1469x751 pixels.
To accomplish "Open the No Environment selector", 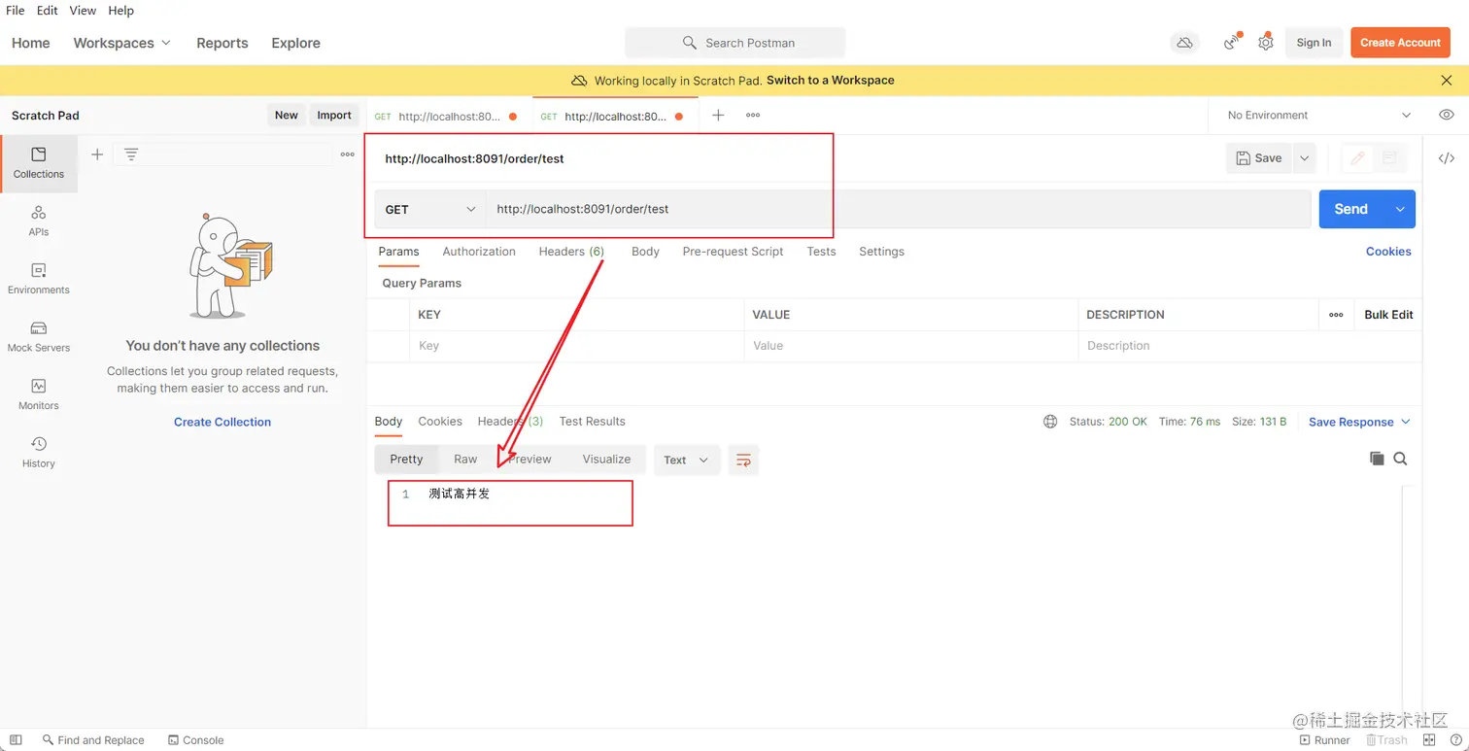I will tap(1318, 115).
